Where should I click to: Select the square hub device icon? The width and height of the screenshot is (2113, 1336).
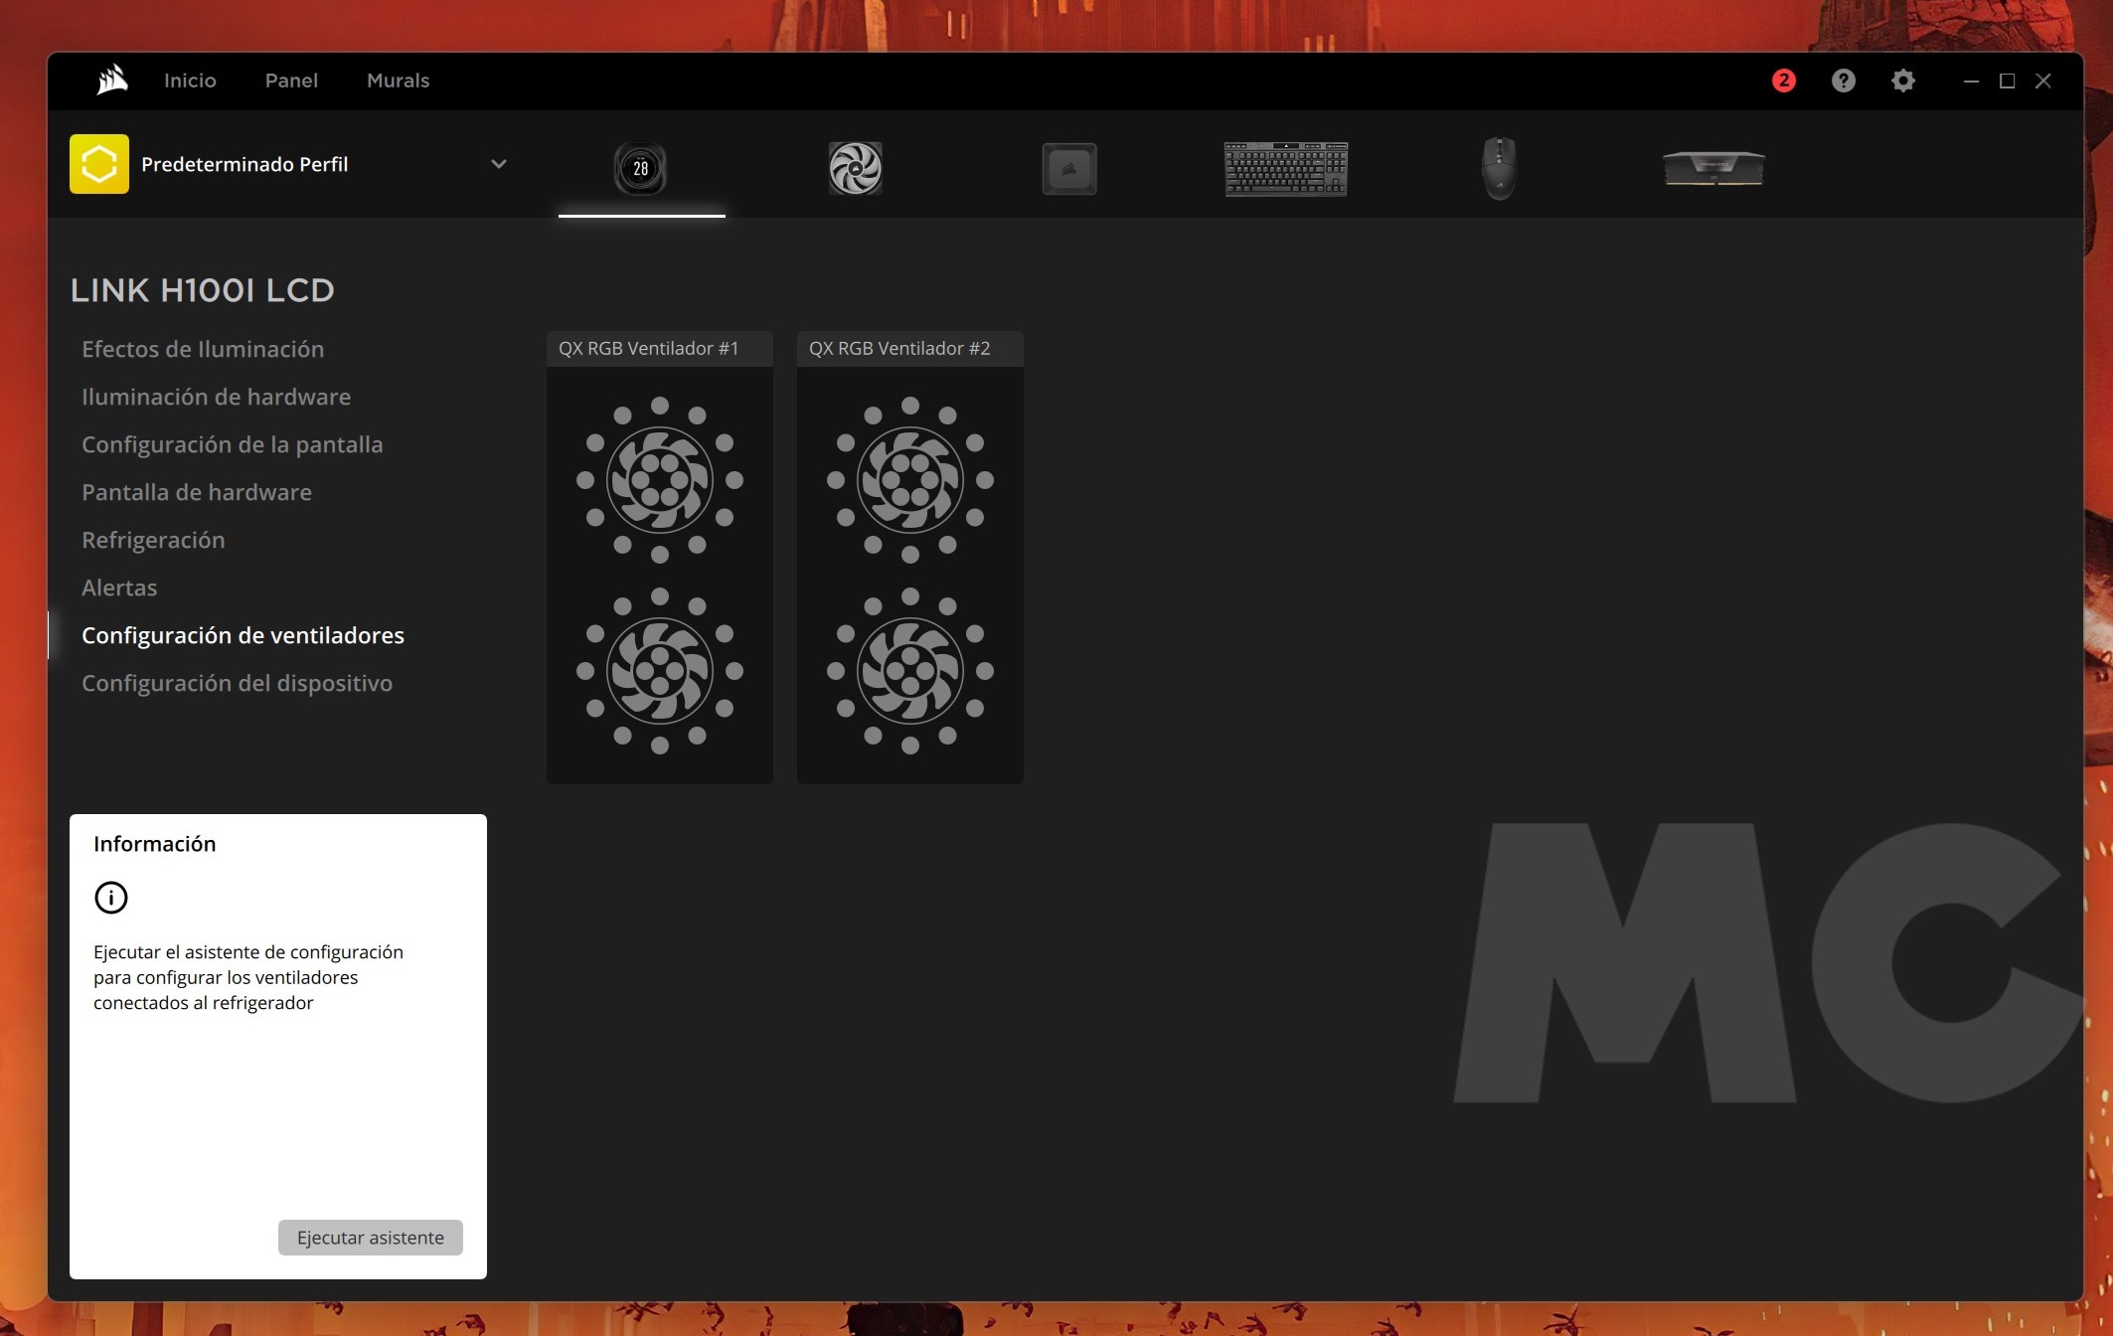[1068, 168]
